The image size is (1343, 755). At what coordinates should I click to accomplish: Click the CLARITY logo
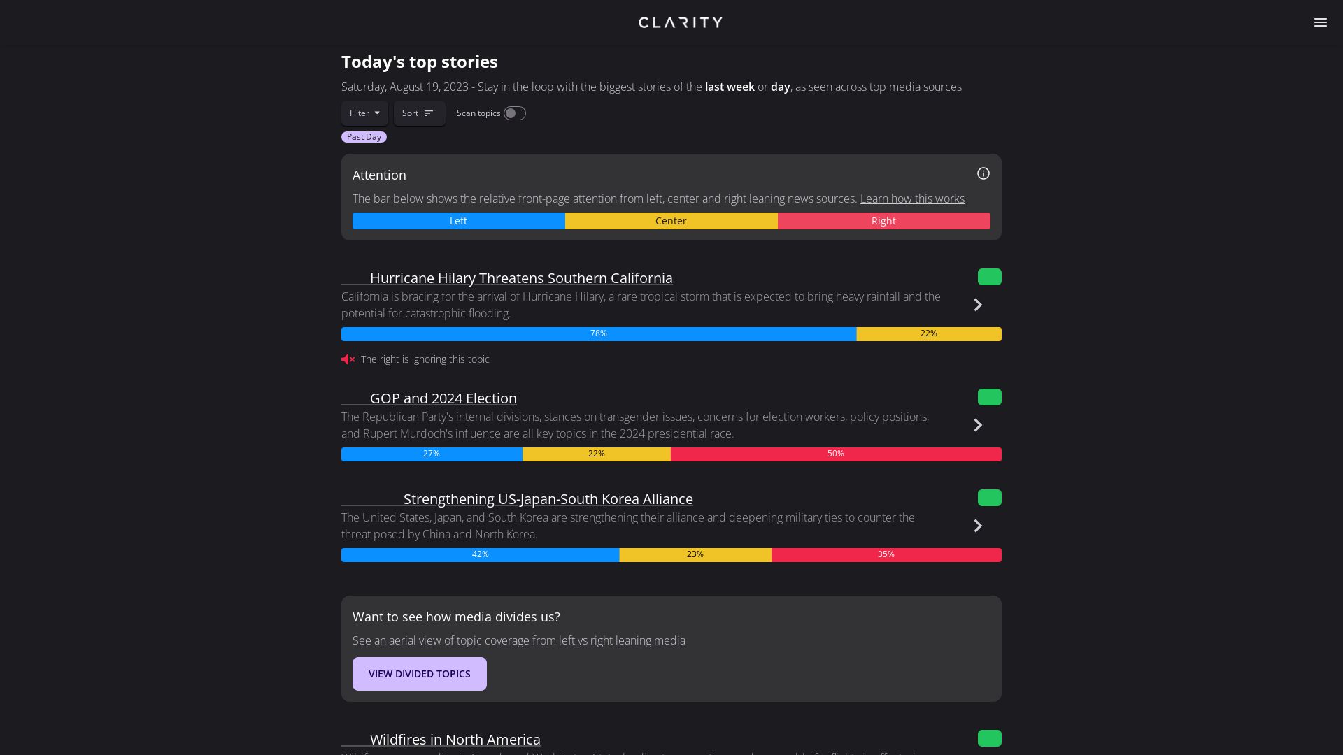(679, 22)
